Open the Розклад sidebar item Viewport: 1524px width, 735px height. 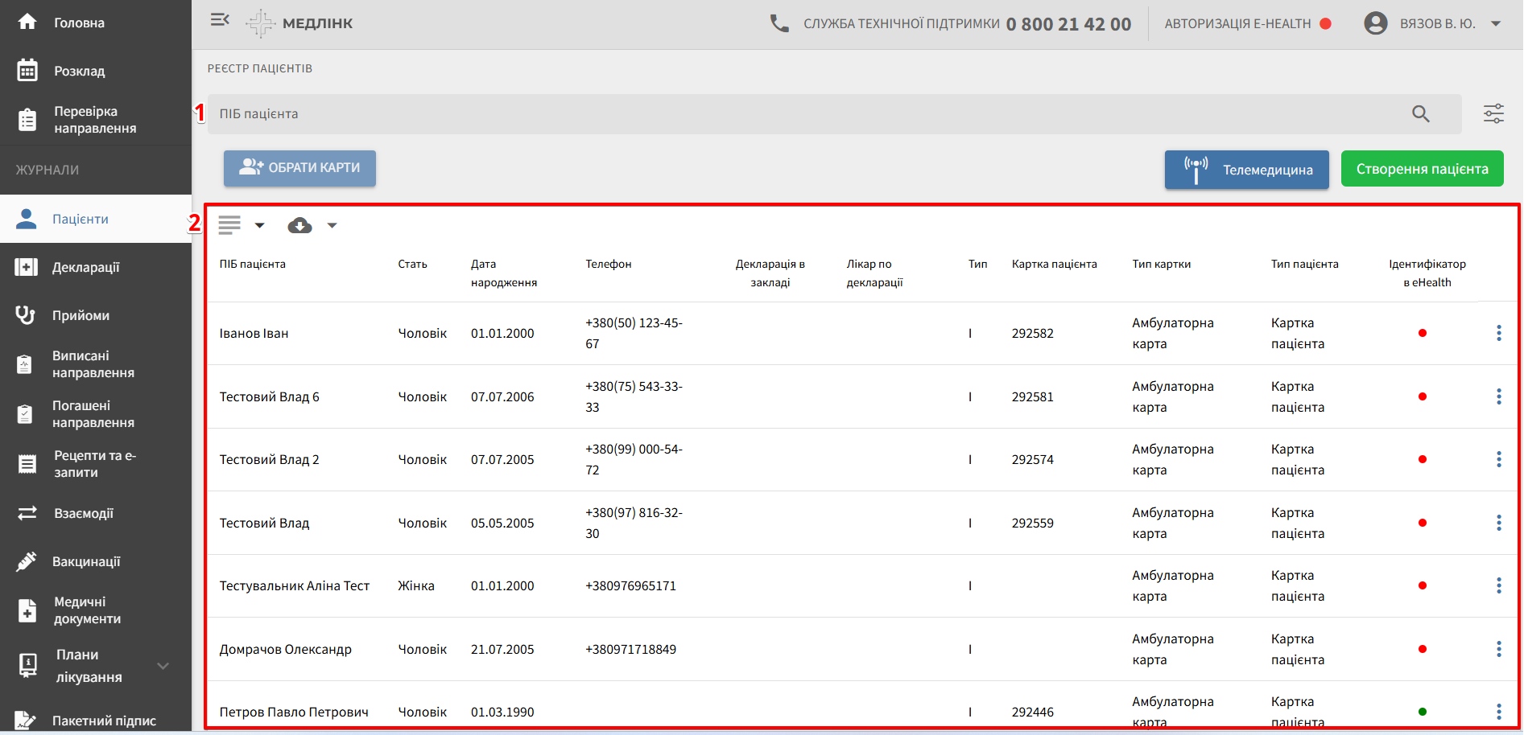click(79, 71)
